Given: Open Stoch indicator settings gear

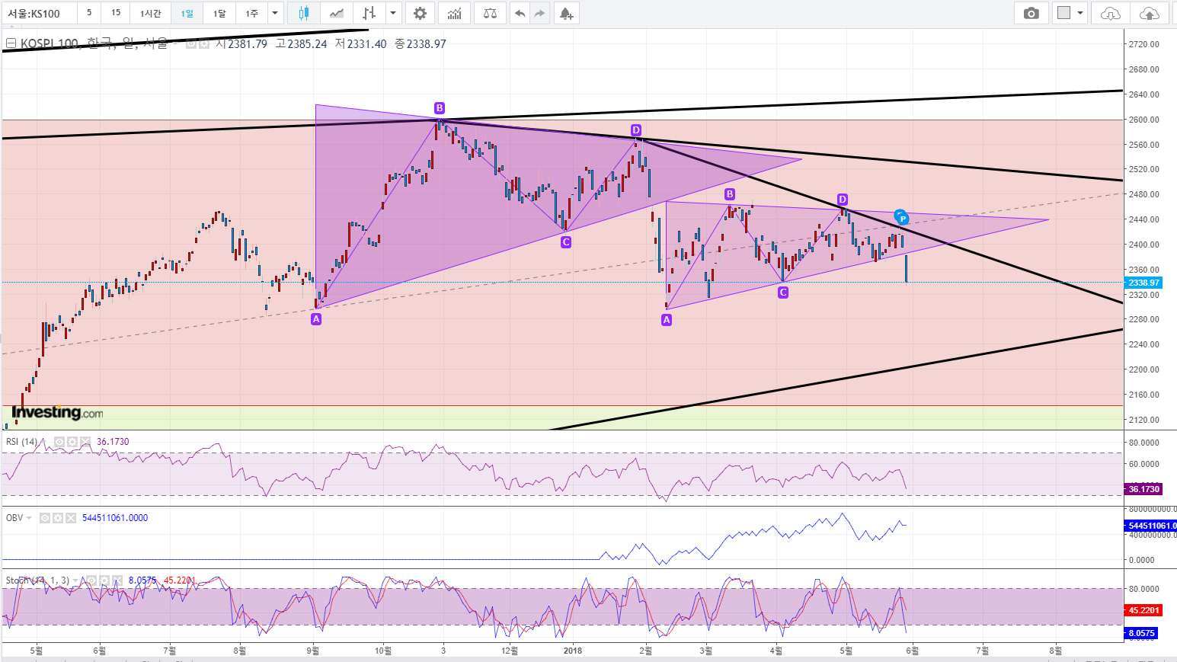Looking at the screenshot, I should click(104, 580).
